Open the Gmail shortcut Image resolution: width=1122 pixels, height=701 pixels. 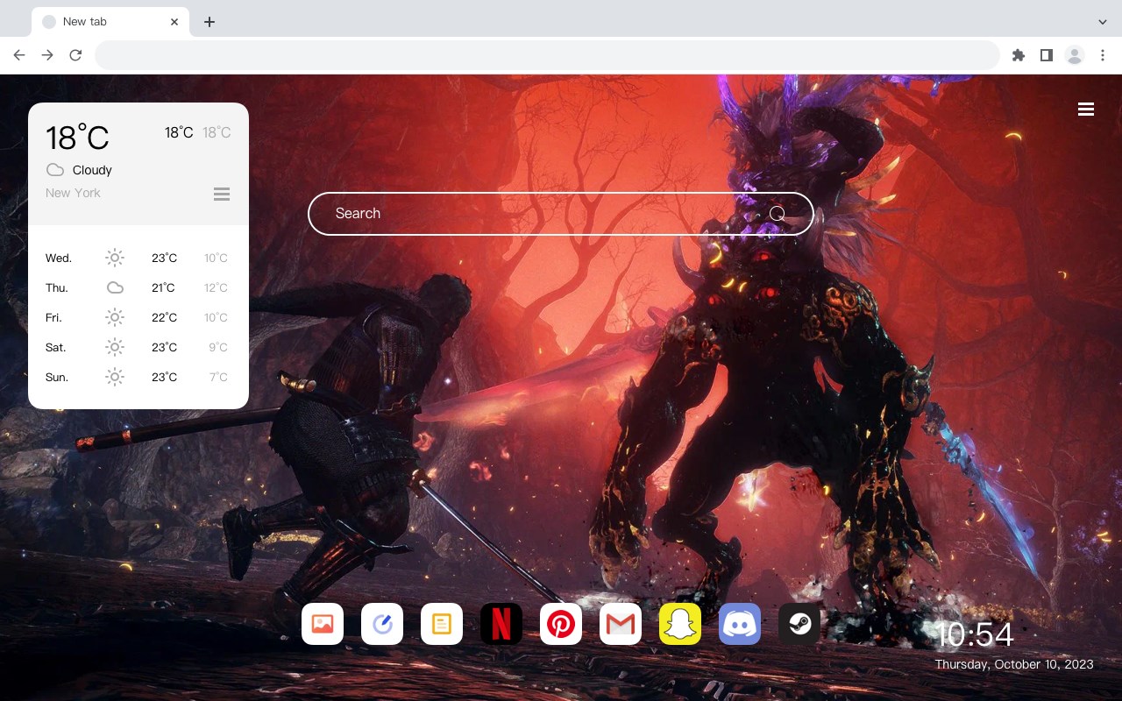pyautogui.click(x=621, y=624)
